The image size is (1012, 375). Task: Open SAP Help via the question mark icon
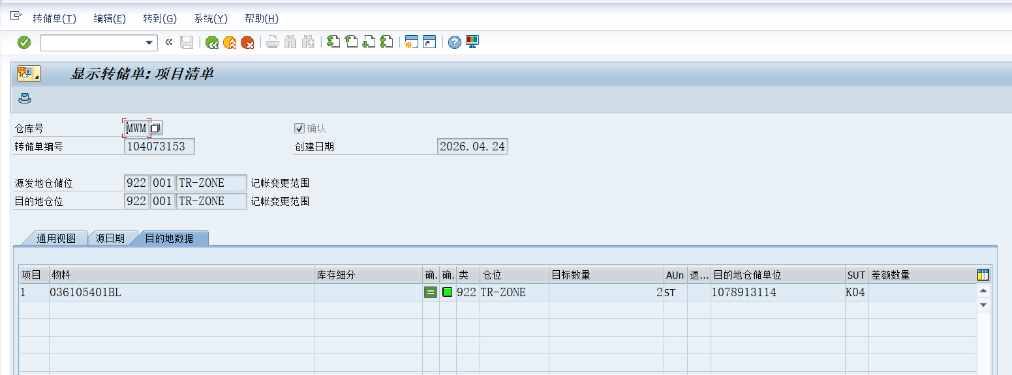point(453,42)
